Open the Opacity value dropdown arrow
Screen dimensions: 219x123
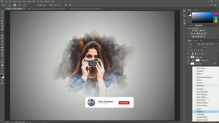click(48, 5)
